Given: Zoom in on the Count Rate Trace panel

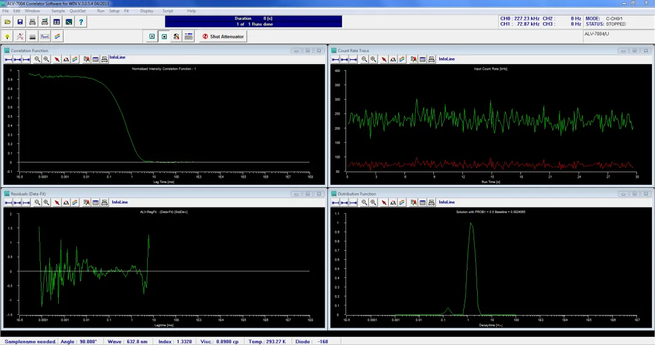Looking at the screenshot, I should pos(373,59).
